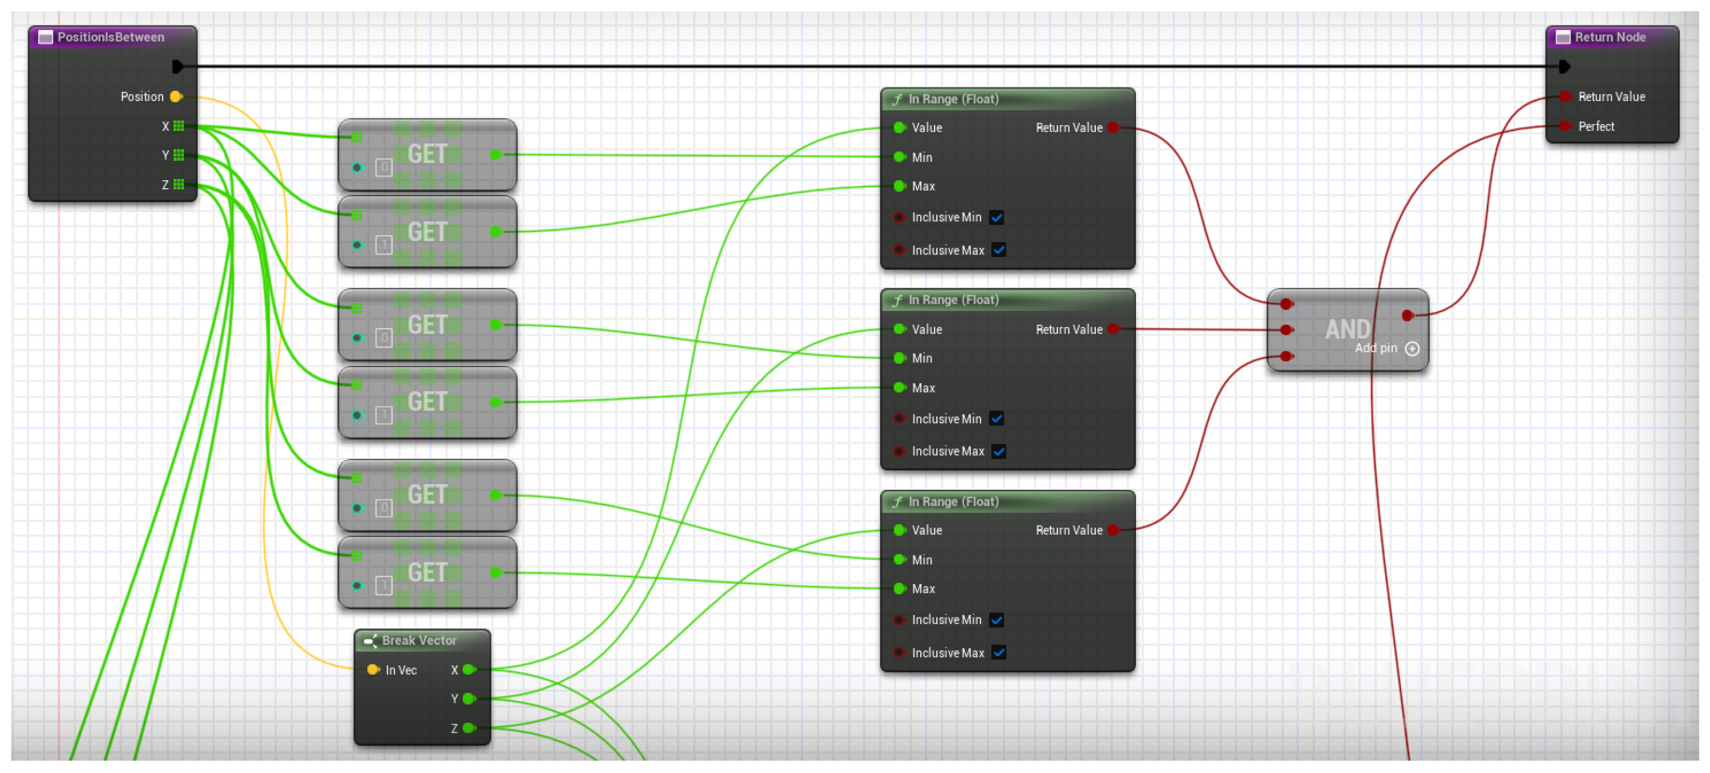
Task: Click the AND node's red output pin
Action: tap(1407, 316)
